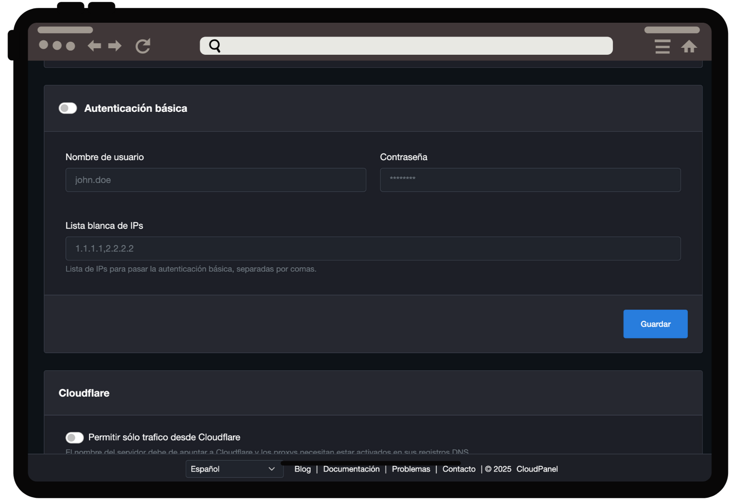Viewport: 743px width, 501px height.
Task: Focus the Nombre de usuario field
Action: [x=215, y=180]
